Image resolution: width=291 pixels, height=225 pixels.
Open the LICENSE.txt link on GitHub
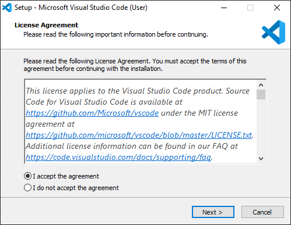pyautogui.click(x=139, y=135)
